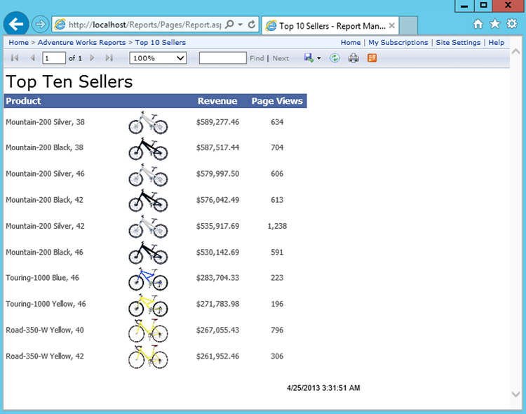The height and width of the screenshot is (414, 526).
Task: Jump to first report page
Action: pos(15,58)
